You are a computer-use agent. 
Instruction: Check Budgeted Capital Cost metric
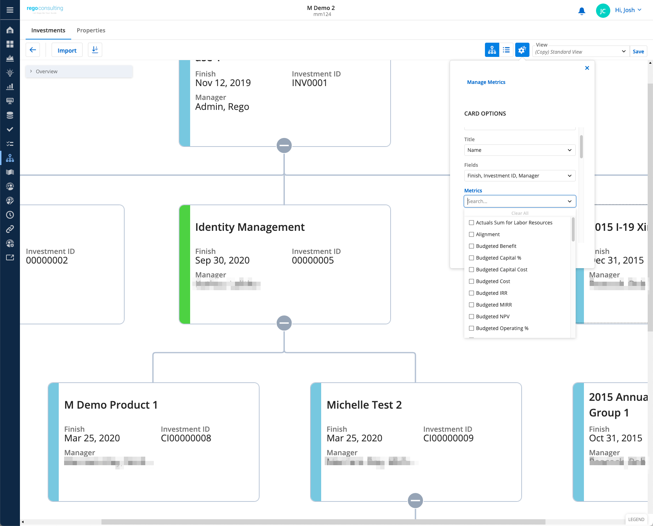click(471, 270)
